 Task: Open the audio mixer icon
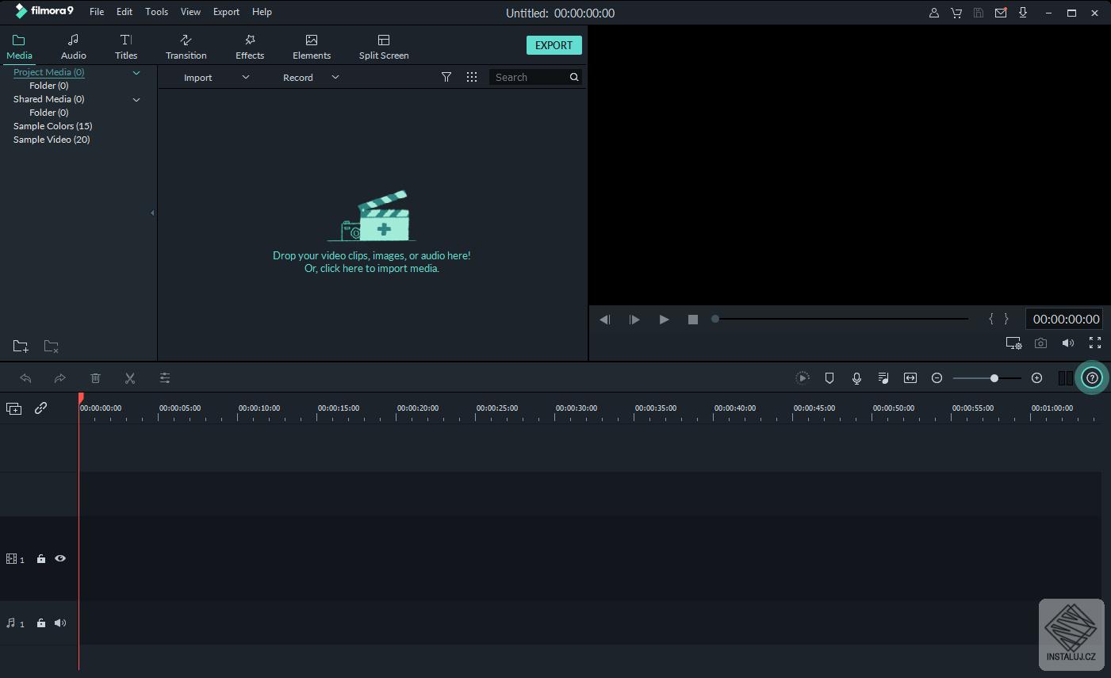(883, 378)
